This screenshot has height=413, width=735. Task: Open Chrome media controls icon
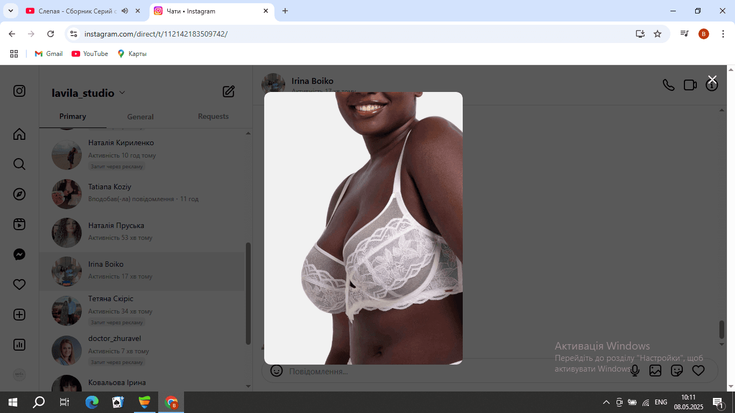pyautogui.click(x=684, y=34)
